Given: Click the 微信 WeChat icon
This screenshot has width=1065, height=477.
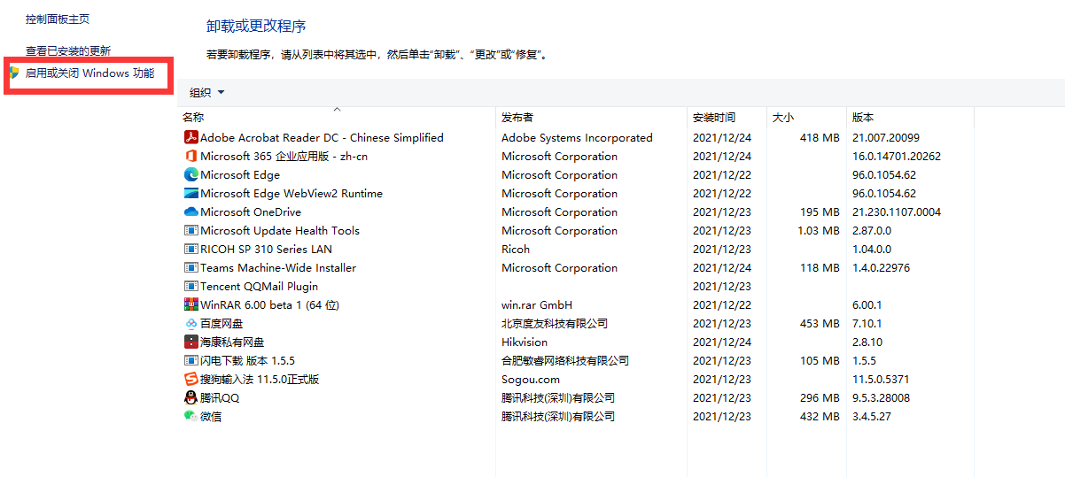Looking at the screenshot, I should point(190,416).
